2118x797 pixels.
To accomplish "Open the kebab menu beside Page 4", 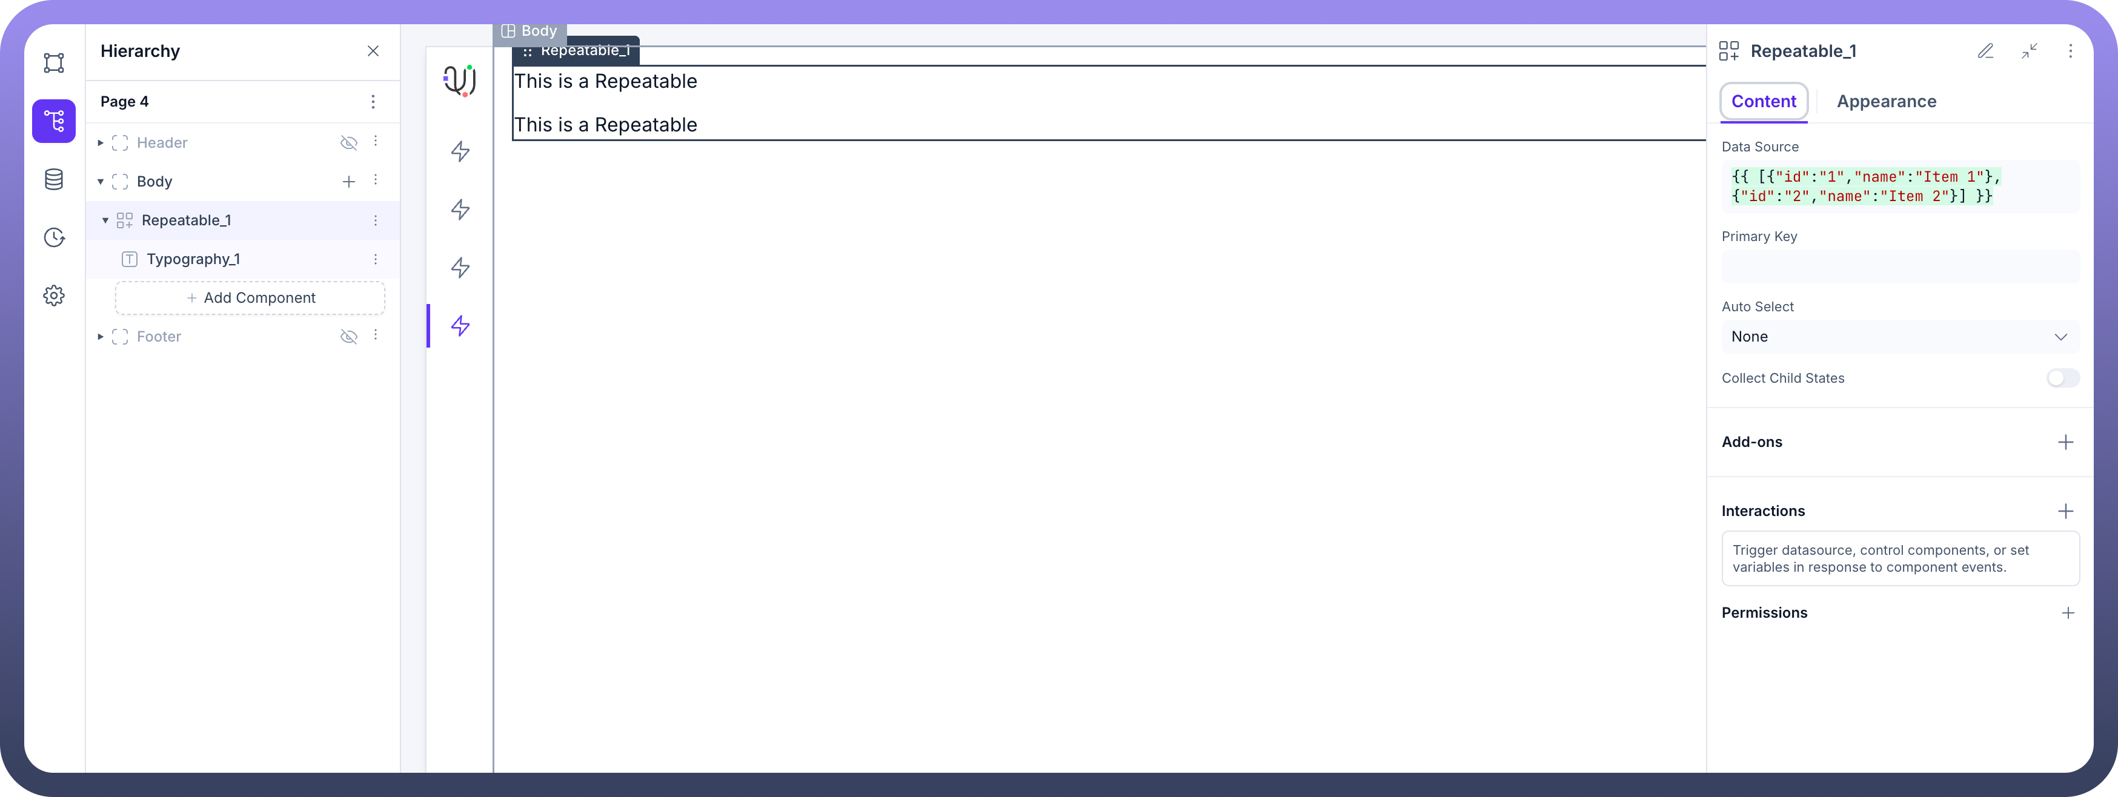I will pos(373,102).
